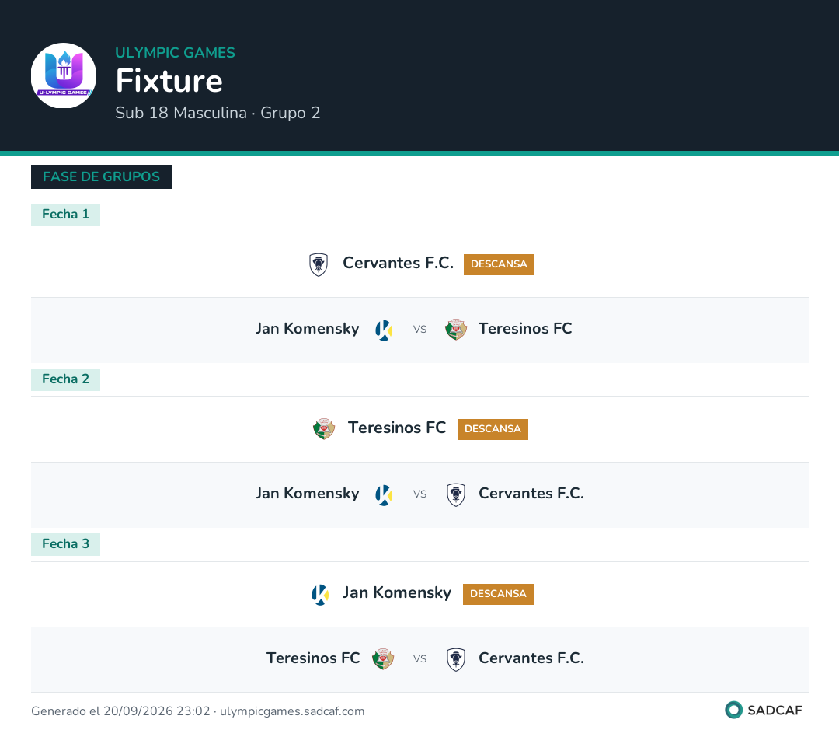This screenshot has width=839, height=751.
Task: Click DESCANSA badge next to Cervantes F.C.
Action: pyautogui.click(x=499, y=264)
